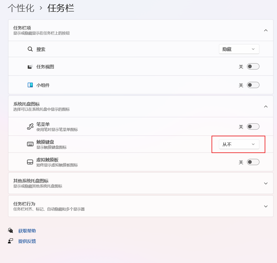277x263 pixels.
Task: Enable the 笔菜单 toggle
Action: coord(253,127)
